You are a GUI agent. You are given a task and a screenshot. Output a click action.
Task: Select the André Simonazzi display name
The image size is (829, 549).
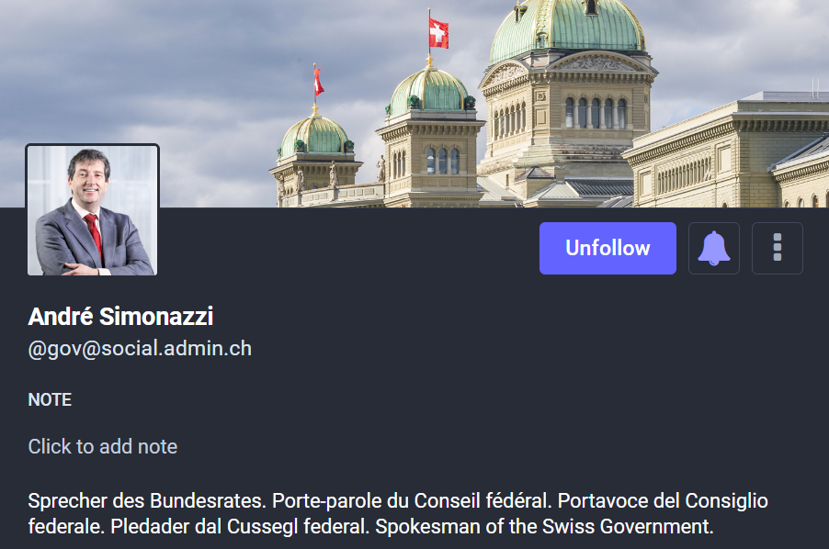click(120, 316)
